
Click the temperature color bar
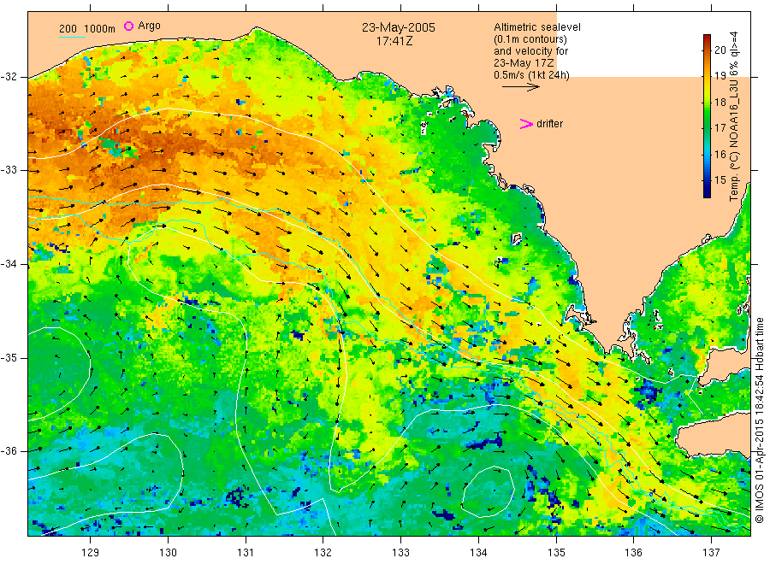[x=707, y=116]
